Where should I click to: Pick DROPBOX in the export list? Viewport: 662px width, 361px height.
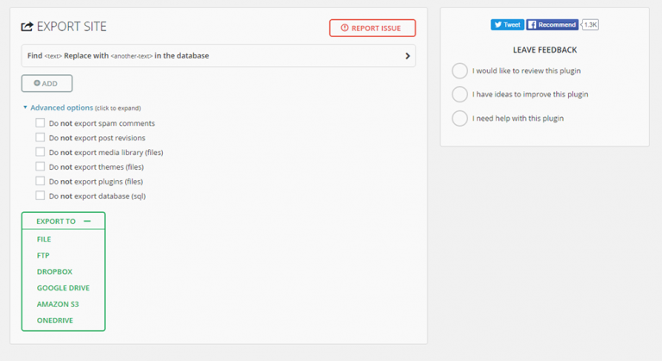[x=54, y=271]
